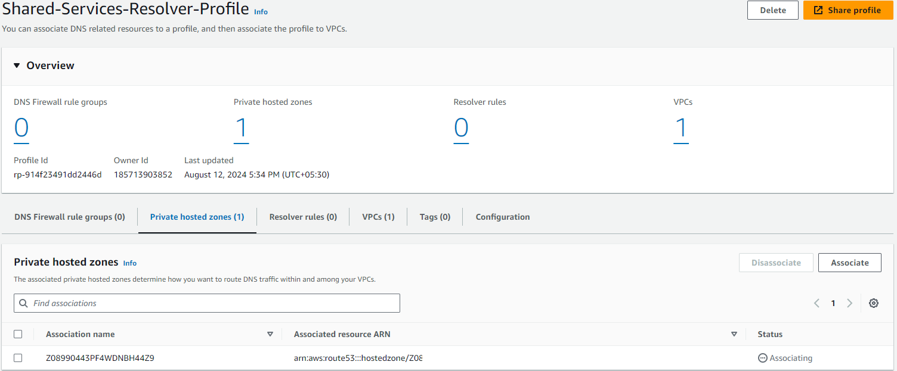This screenshot has width=897, height=371.
Task: Open Info link beside profile title
Action: pyautogui.click(x=261, y=11)
